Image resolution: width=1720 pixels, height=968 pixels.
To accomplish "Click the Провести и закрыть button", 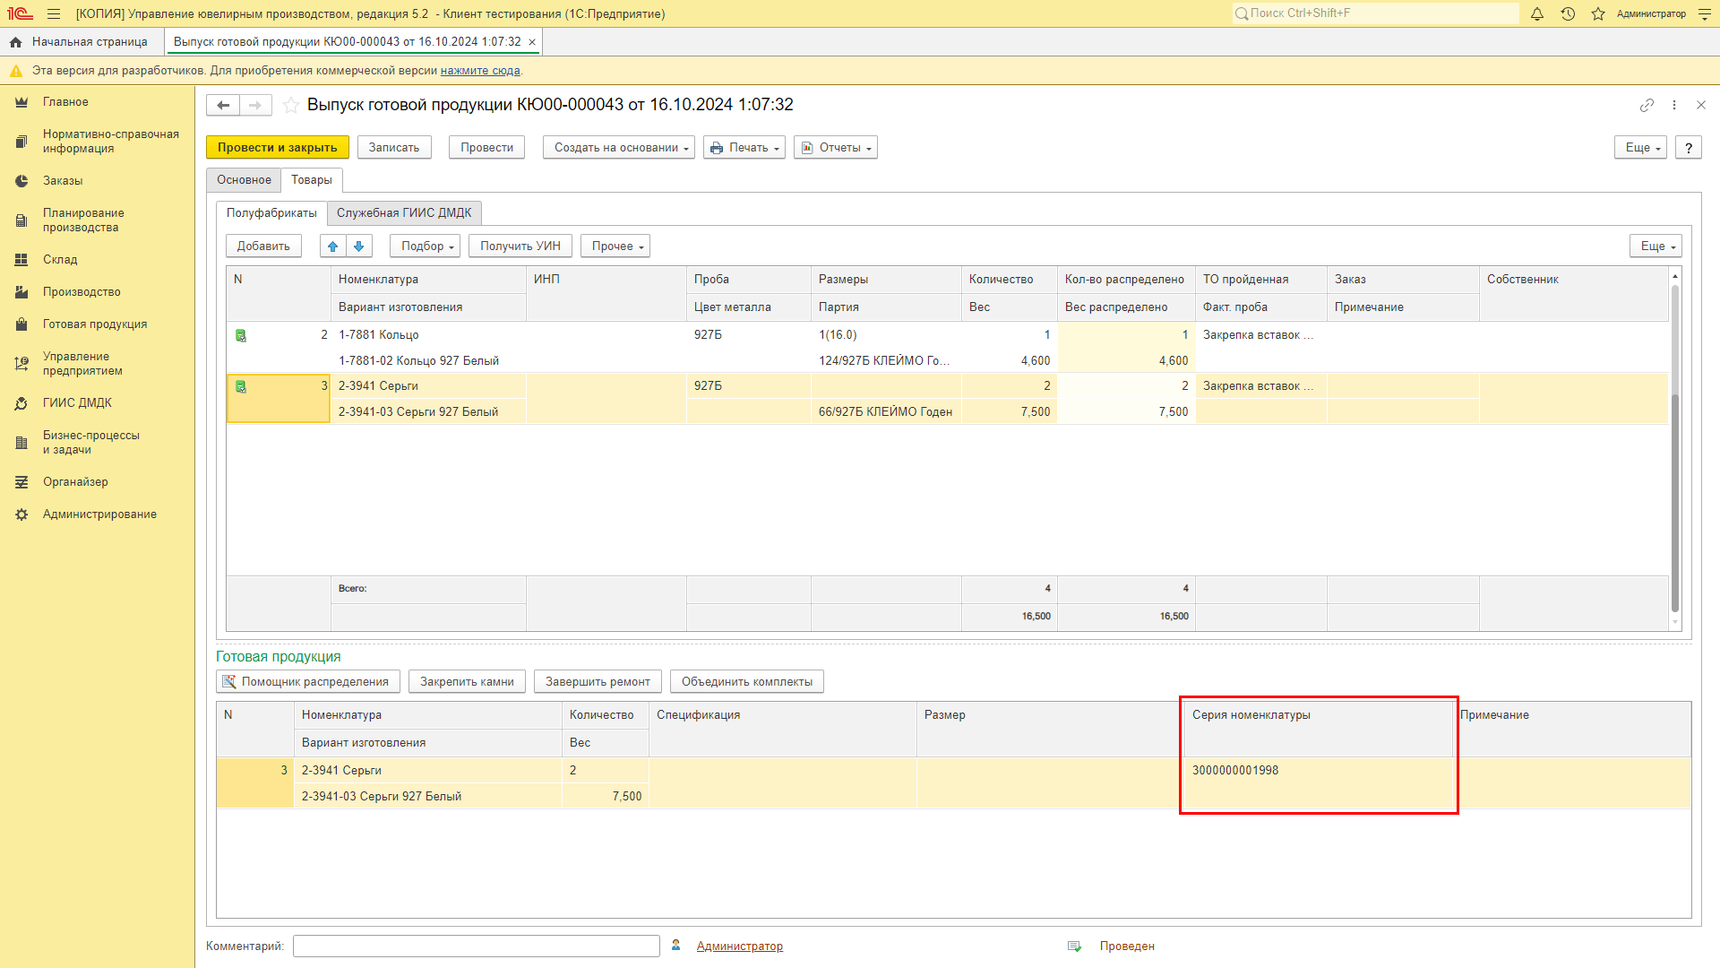I will (x=278, y=148).
